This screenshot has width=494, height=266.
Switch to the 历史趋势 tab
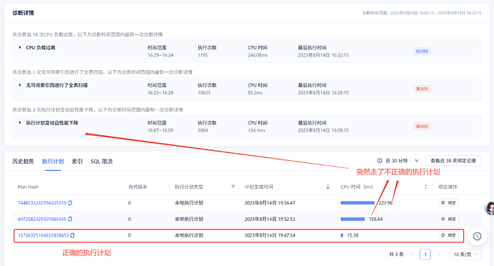click(x=23, y=162)
